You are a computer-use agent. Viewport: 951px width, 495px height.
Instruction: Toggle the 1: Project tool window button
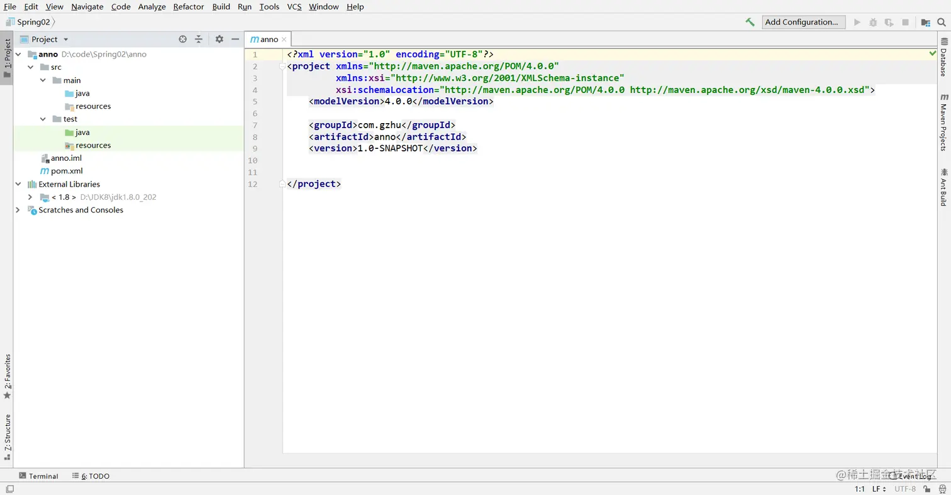click(x=7, y=58)
